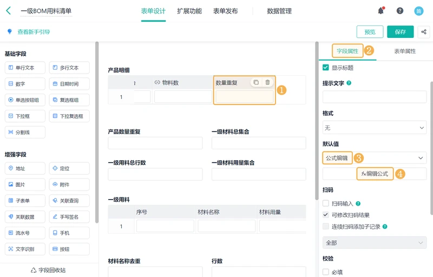Click the 保存 button

pyautogui.click(x=401, y=32)
